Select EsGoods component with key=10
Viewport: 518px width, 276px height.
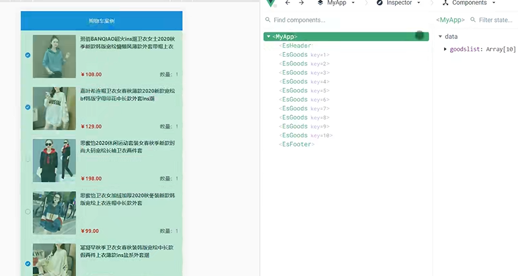coord(306,135)
